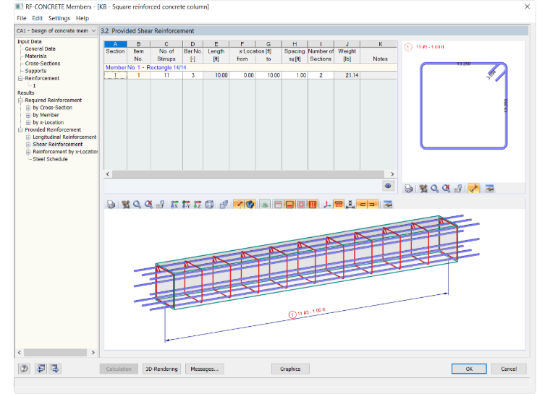Open the Settings menu
The width and height of the screenshot is (550, 394).
click(59, 18)
